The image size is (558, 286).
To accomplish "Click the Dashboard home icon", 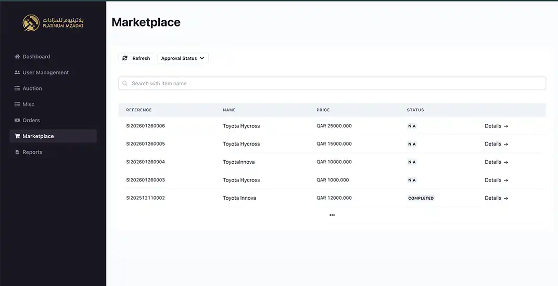I will [17, 57].
